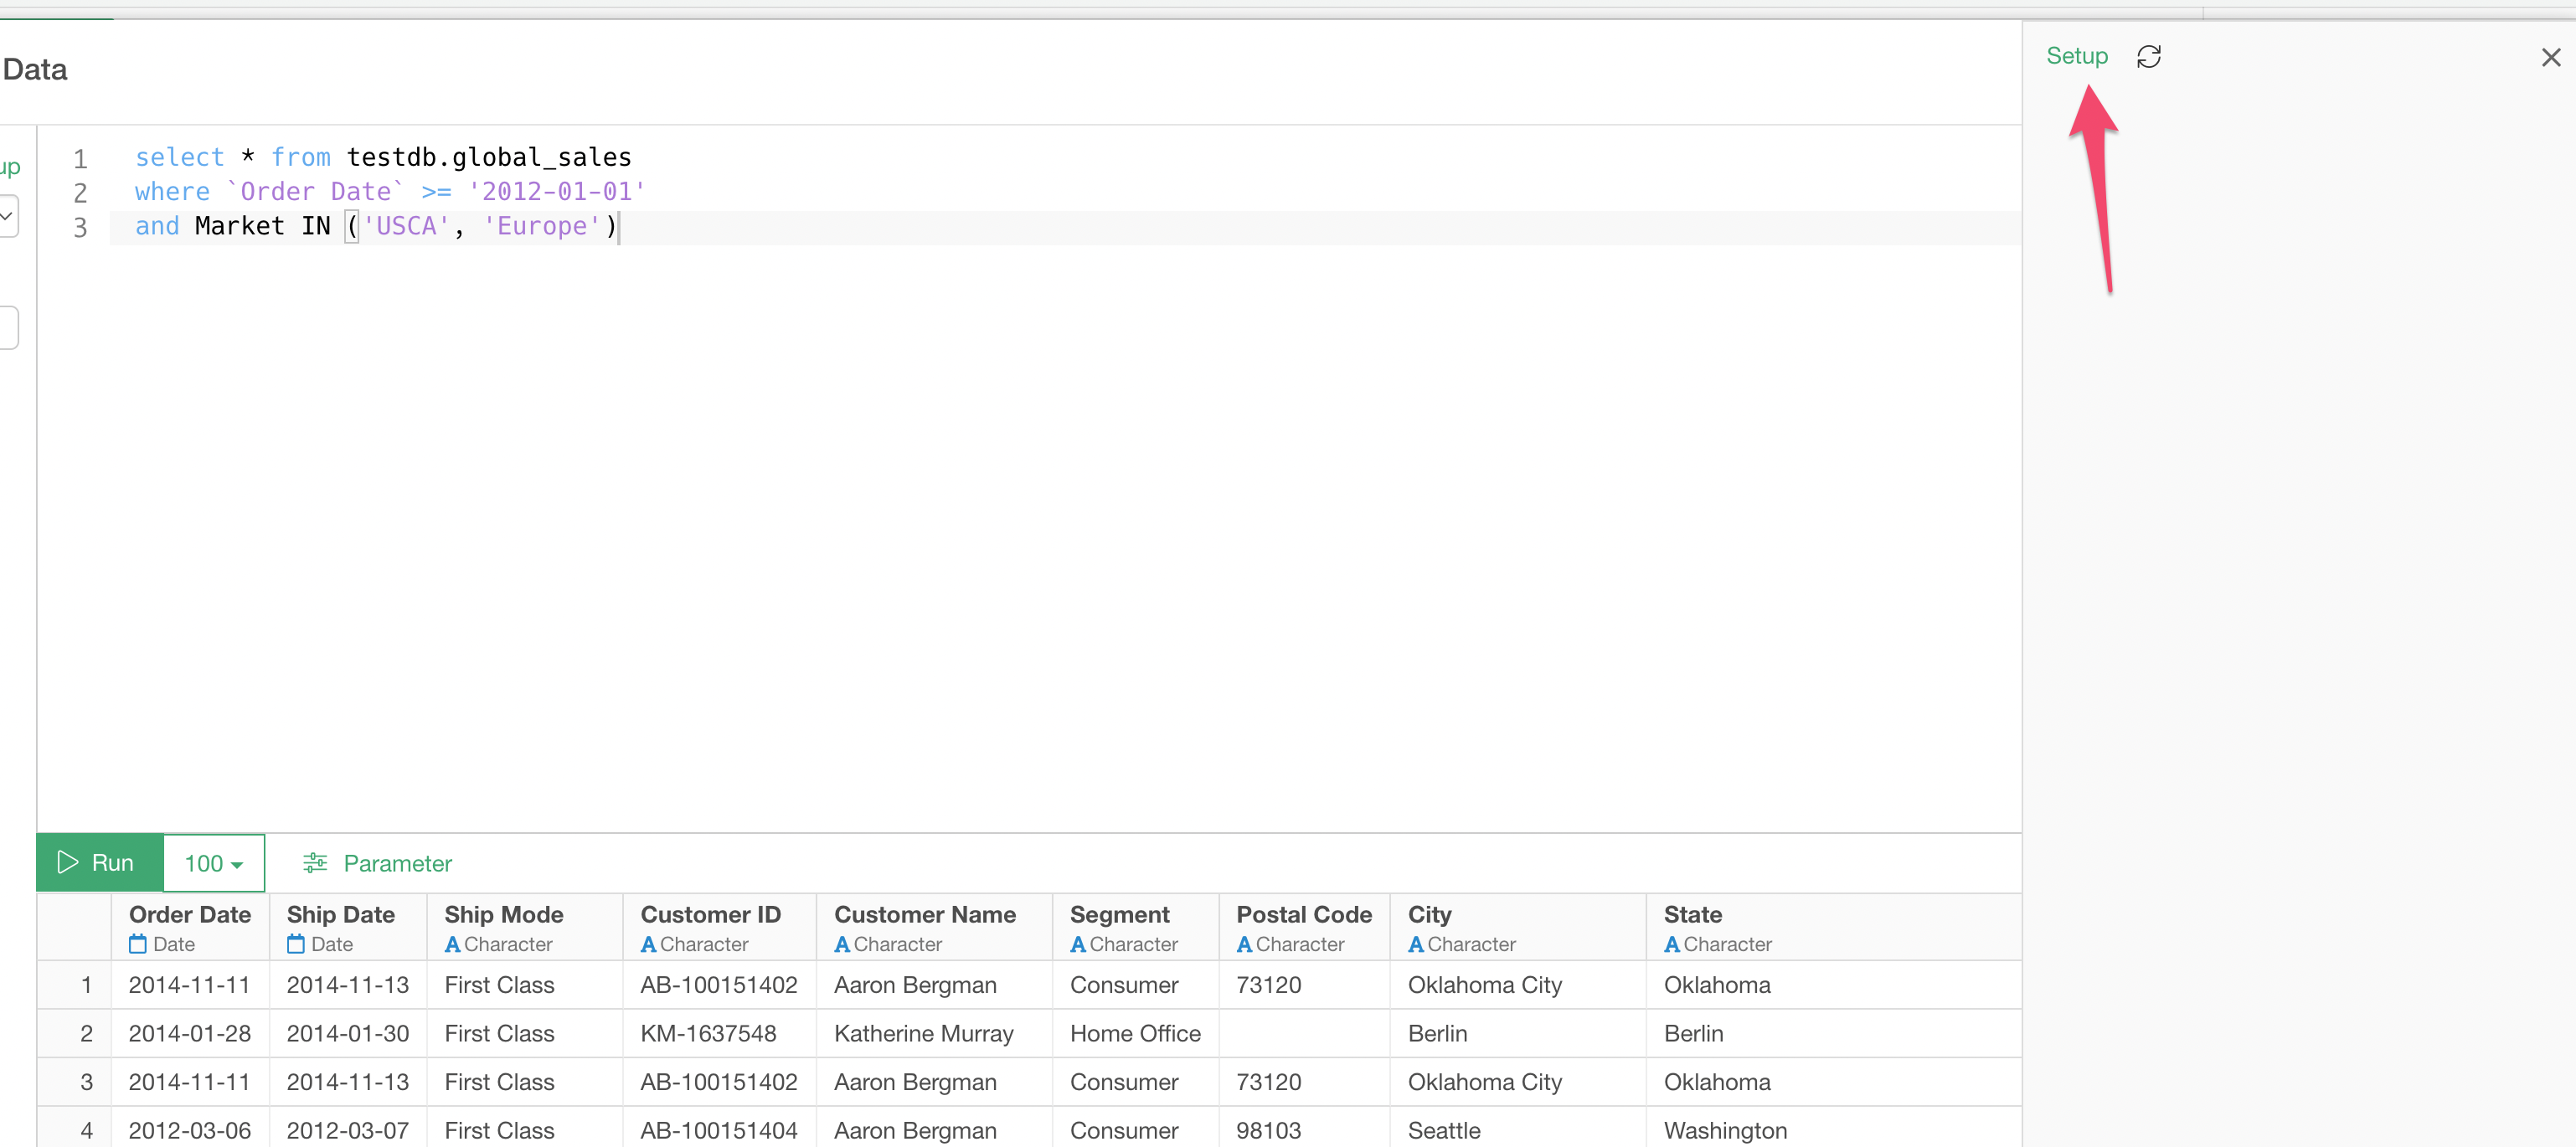The height and width of the screenshot is (1147, 2576).
Task: Click Character type icon under Segment
Action: click(x=1078, y=944)
